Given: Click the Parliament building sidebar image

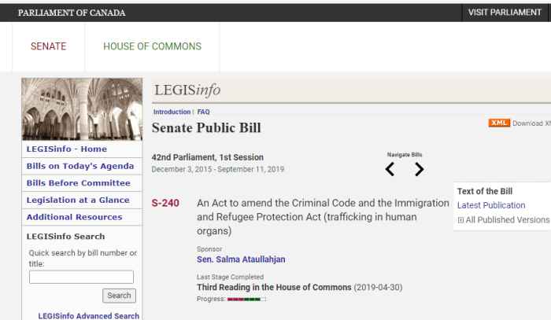Looking at the screenshot, I should pyautogui.click(x=82, y=109).
